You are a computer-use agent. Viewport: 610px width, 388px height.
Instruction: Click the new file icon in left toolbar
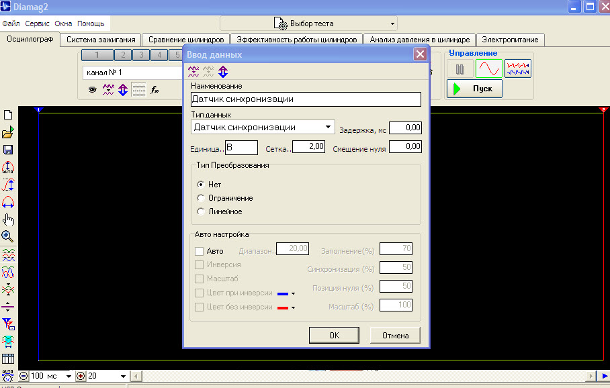click(x=8, y=115)
